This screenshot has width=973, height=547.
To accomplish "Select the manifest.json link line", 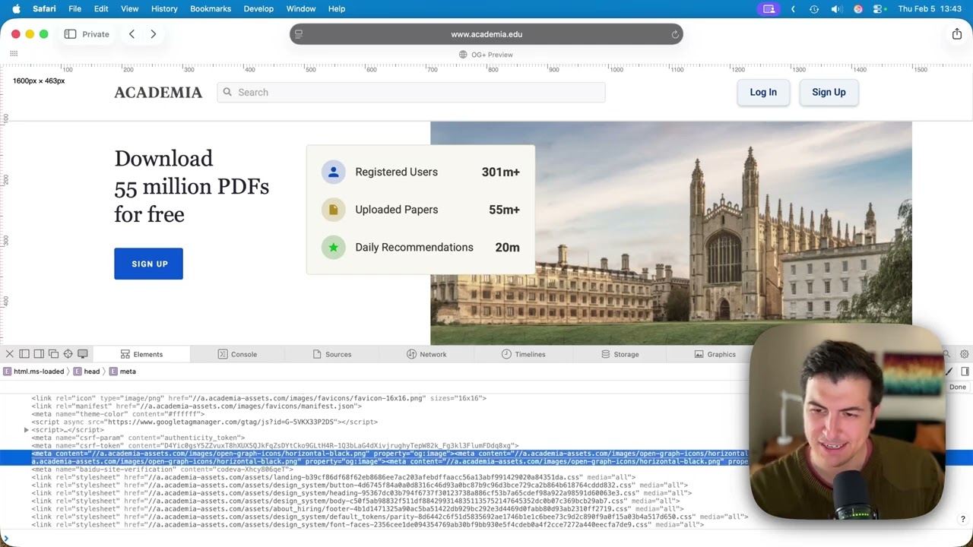I will [x=196, y=406].
